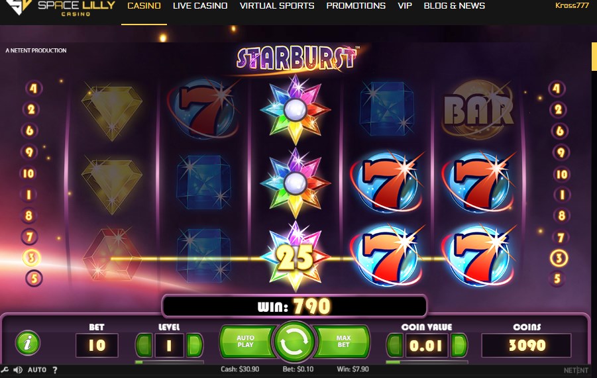597x378 pixels.
Task: Increase coin value with right arrow
Action: coord(459,345)
